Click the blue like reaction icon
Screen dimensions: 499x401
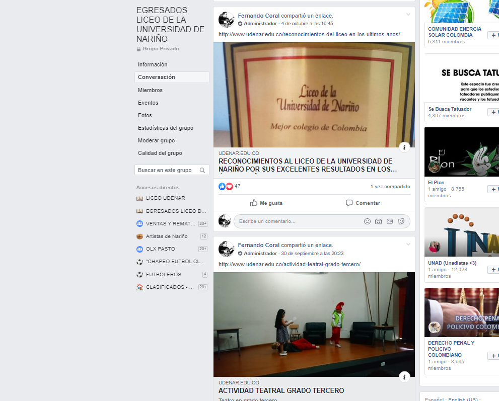pyautogui.click(x=222, y=186)
